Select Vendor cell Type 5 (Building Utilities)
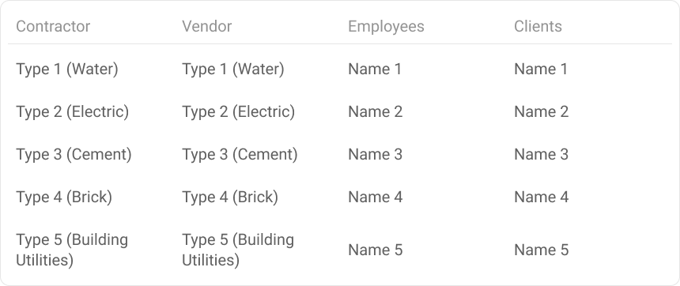This screenshot has width=680, height=286. click(x=238, y=250)
